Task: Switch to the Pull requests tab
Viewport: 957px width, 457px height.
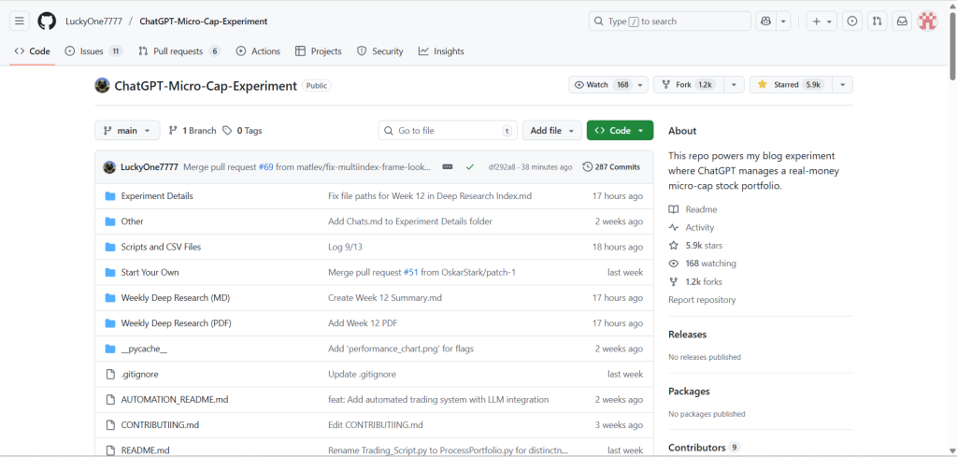Action: [179, 51]
